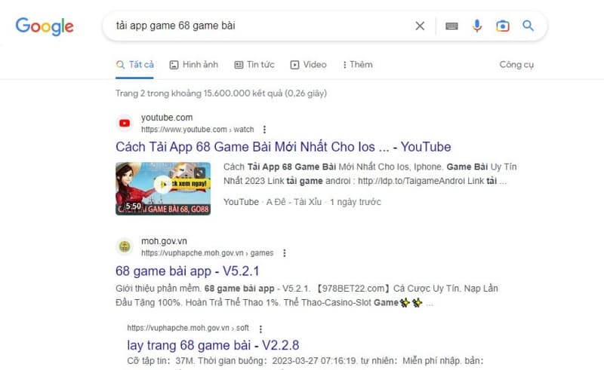Viewport: 604px width, 370px height.
Task: Open the lay trang 68 game bài - V2.2.8 link
Action: [213, 345]
